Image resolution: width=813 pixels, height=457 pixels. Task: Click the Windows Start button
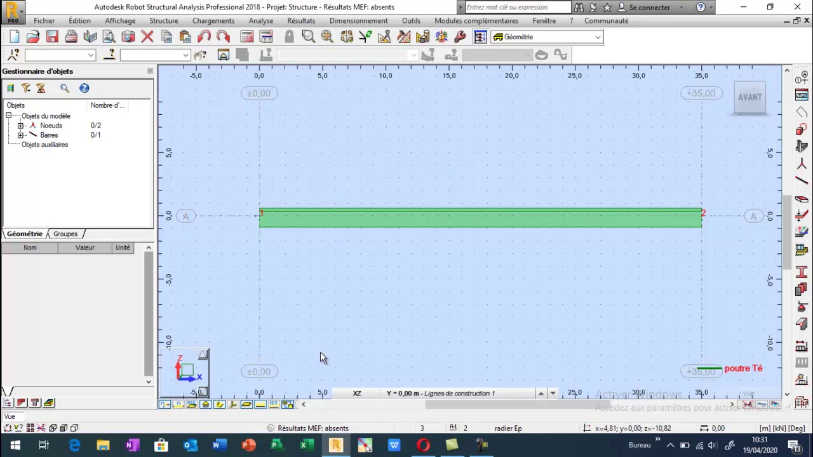click(x=15, y=446)
